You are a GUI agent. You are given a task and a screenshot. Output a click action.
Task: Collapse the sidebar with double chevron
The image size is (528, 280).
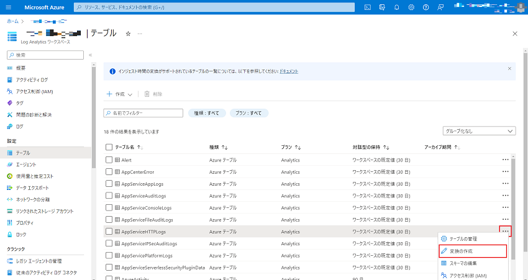click(90, 55)
